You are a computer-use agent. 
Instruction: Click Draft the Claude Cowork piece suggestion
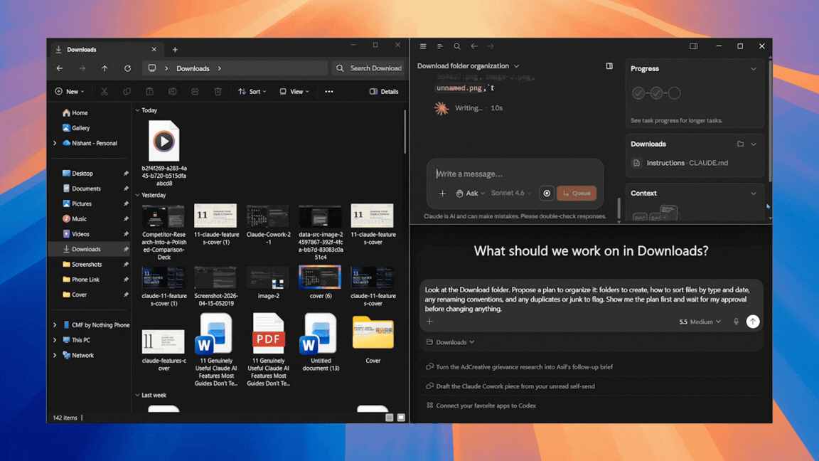click(x=515, y=386)
